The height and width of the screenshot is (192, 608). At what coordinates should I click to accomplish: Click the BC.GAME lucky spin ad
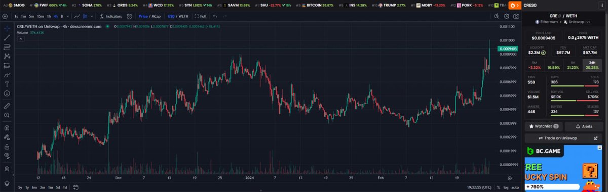pyautogui.click(x=563, y=168)
